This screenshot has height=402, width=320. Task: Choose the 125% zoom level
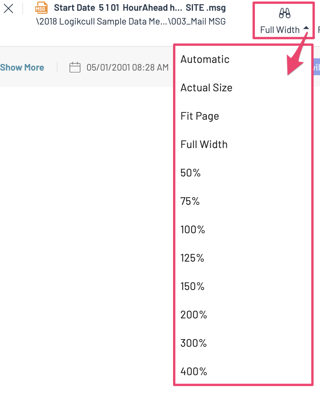[192, 258]
